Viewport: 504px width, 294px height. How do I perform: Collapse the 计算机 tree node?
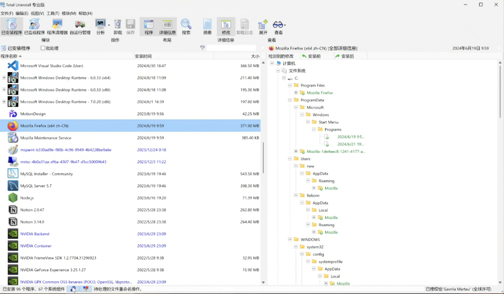point(272,64)
